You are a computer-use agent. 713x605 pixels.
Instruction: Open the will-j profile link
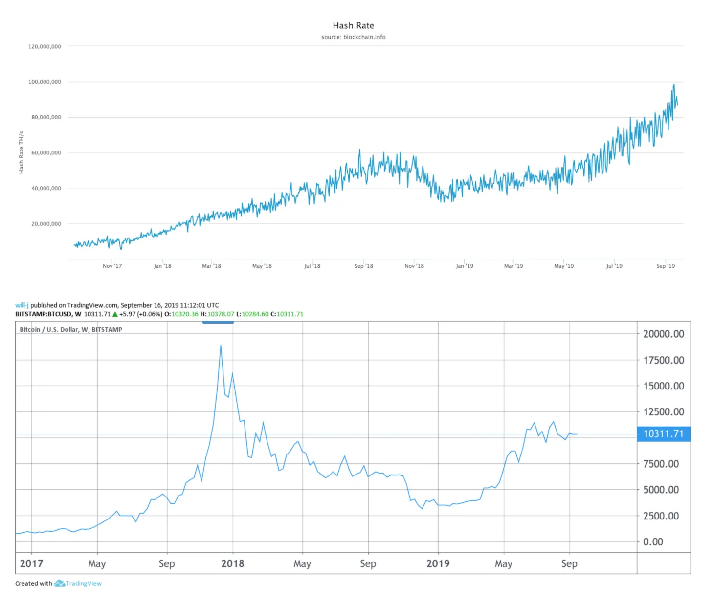pyautogui.click(x=22, y=305)
